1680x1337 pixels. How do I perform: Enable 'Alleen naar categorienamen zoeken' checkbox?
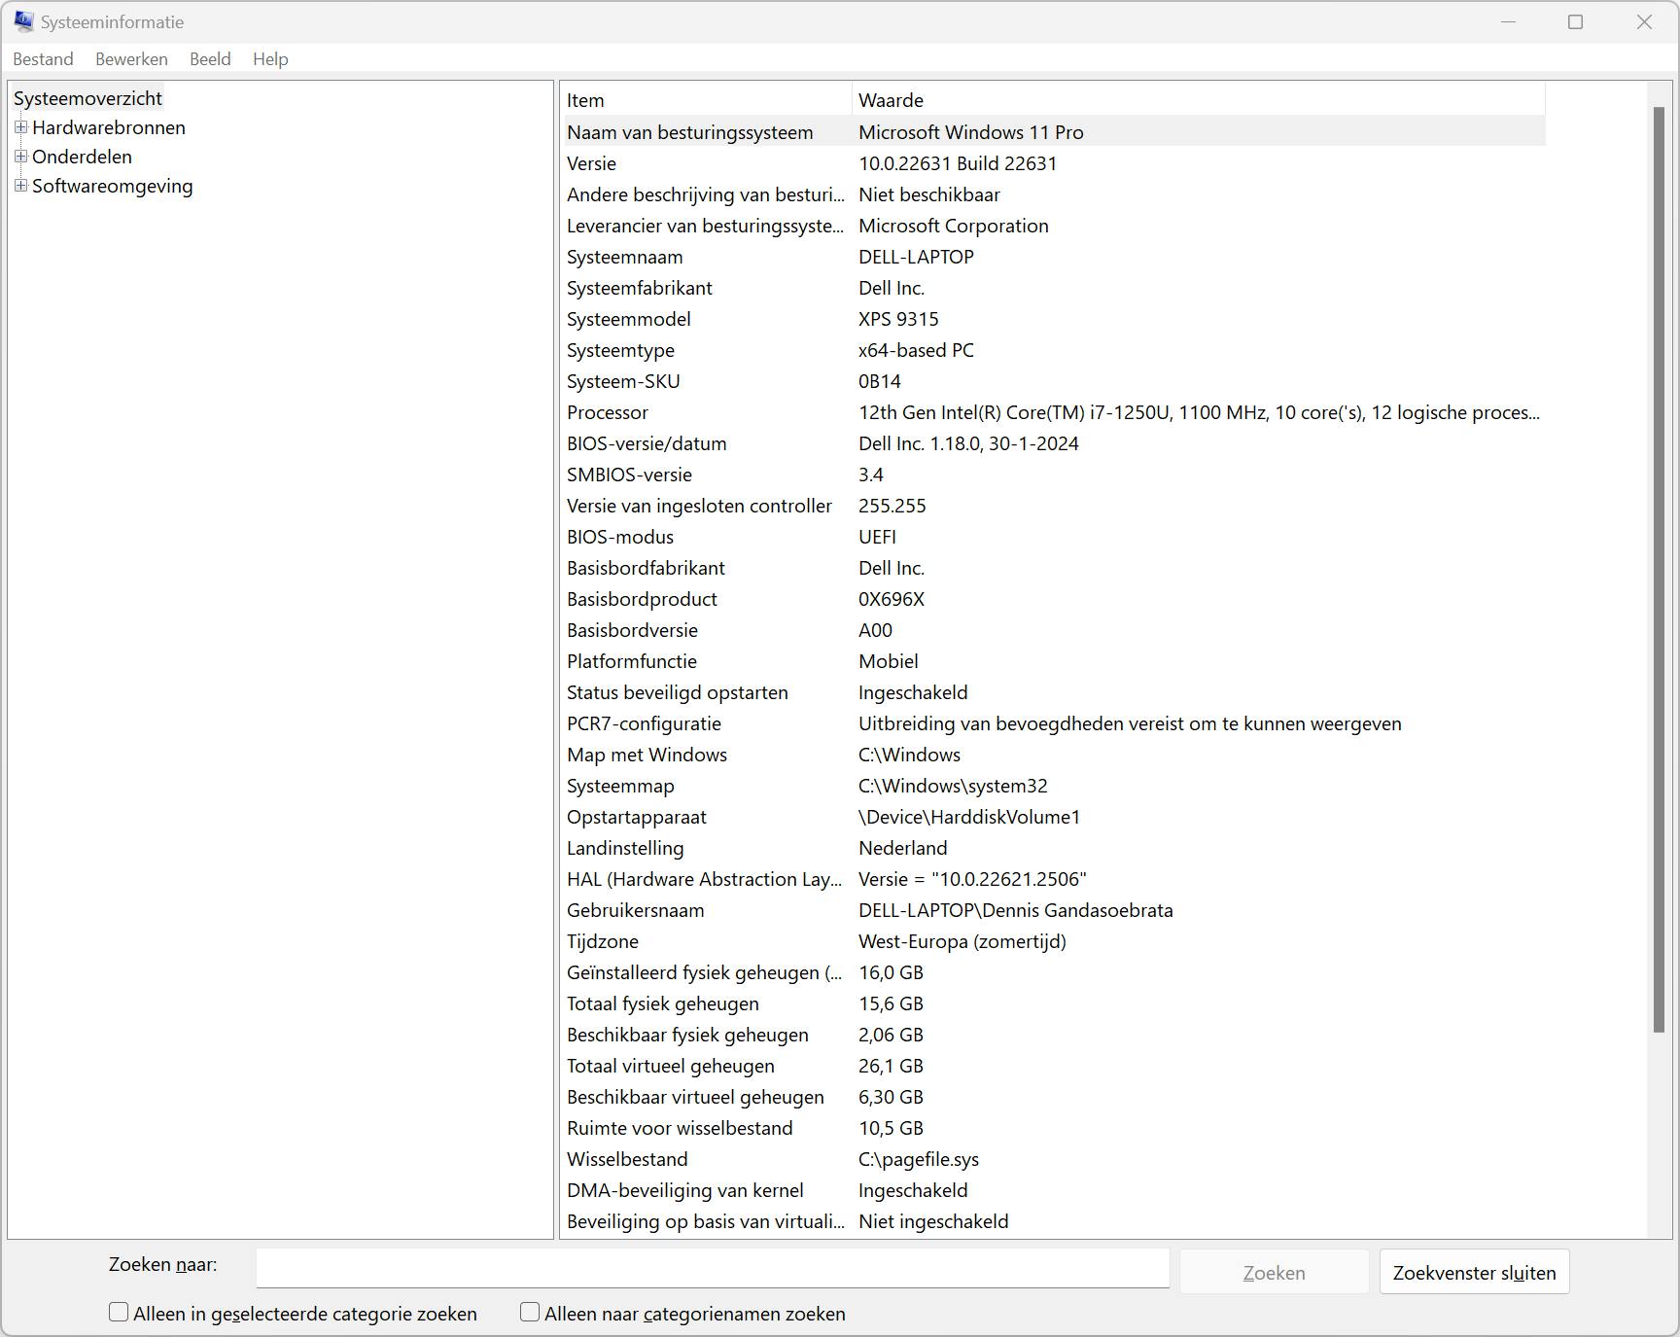pos(530,1313)
